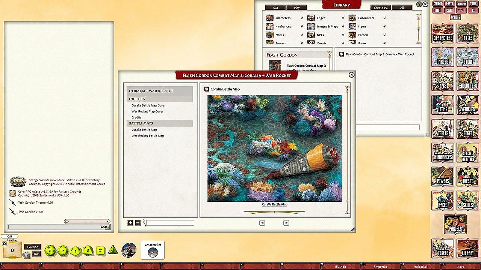Open the Library sidebar panel

(x=467, y=249)
